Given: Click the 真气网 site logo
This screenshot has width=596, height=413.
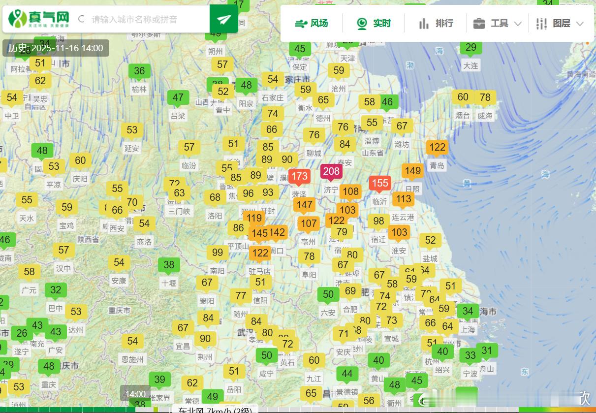Looking at the screenshot, I should [38, 19].
